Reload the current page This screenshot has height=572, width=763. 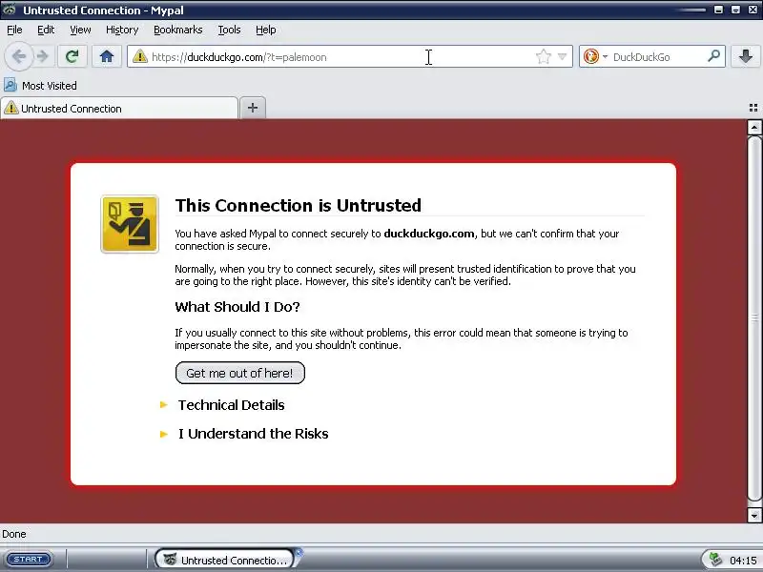72,56
